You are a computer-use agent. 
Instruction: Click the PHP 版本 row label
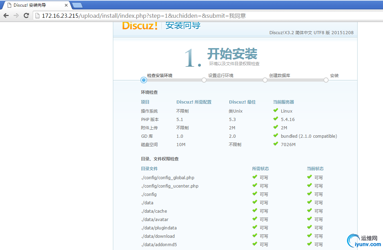pyautogui.click(x=150, y=120)
